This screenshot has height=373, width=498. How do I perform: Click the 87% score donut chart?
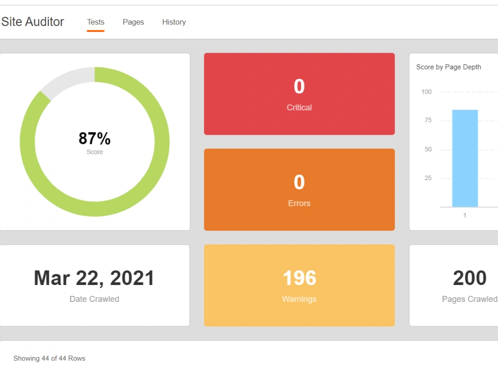(95, 142)
